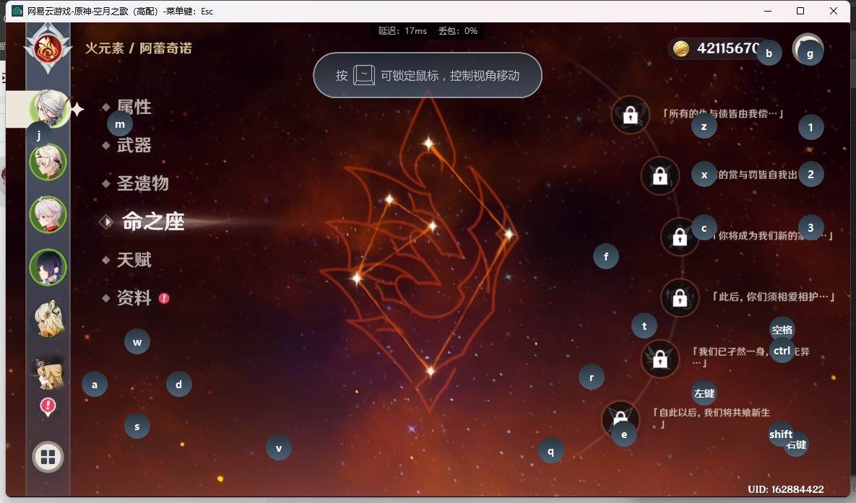Select the third character with red scarf
Image resolution: width=856 pixels, height=503 pixels.
click(48, 214)
